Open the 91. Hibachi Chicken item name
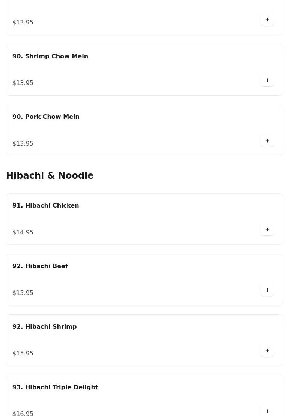289x416 pixels. tap(45, 205)
